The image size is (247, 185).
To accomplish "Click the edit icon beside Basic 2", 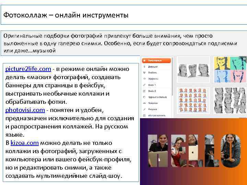I will tap(144, 91).
